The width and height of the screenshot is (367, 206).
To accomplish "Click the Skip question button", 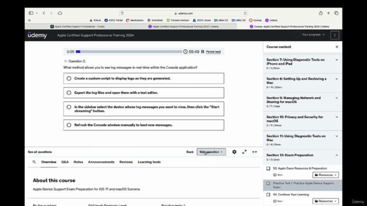I will [211, 152].
